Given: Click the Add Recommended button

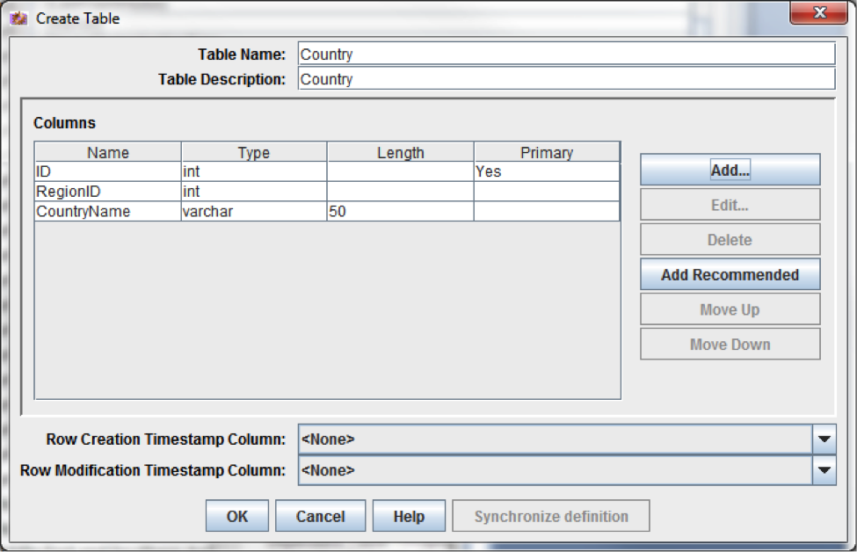Looking at the screenshot, I should click(x=730, y=274).
